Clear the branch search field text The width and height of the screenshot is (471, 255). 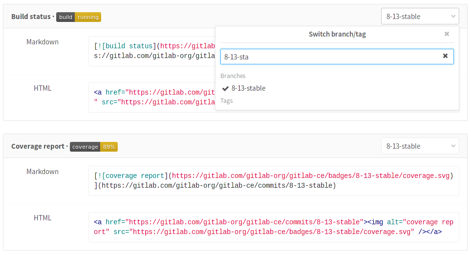[445, 56]
